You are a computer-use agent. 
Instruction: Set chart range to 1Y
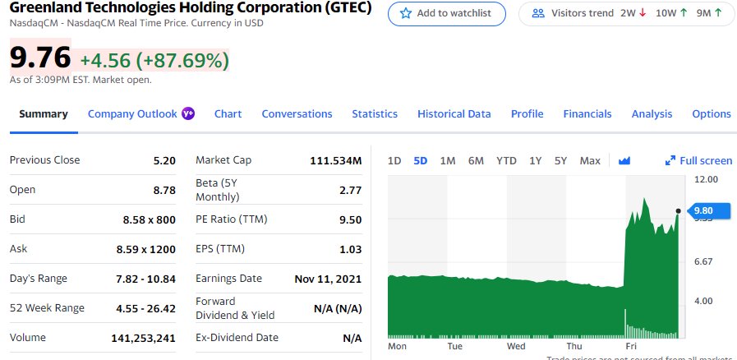click(535, 161)
